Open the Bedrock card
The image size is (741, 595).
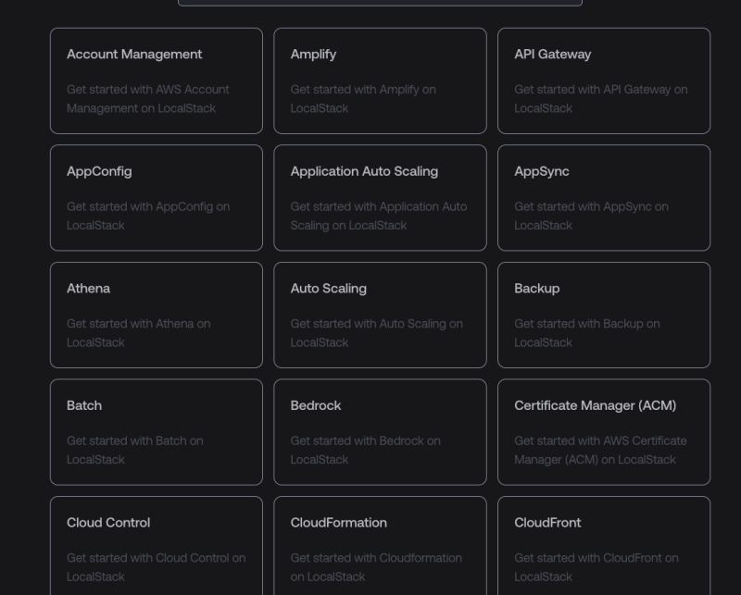[380, 432]
